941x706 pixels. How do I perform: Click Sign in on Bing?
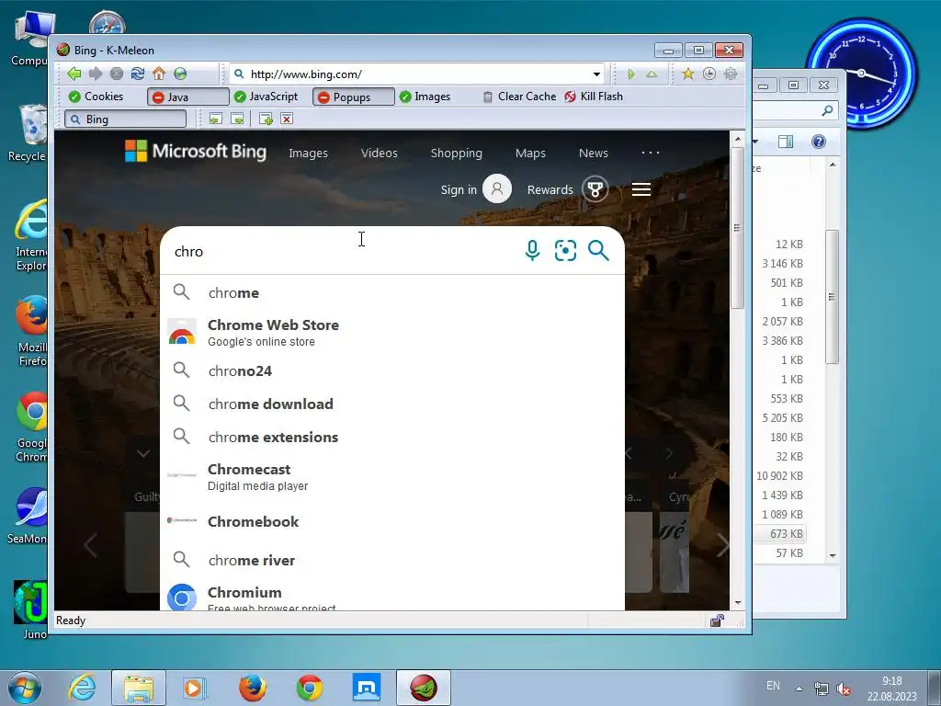tap(459, 189)
